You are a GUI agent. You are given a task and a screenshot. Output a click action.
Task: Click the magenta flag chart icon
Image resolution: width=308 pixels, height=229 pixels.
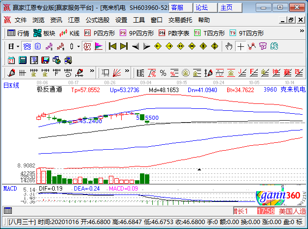click(x=99, y=46)
